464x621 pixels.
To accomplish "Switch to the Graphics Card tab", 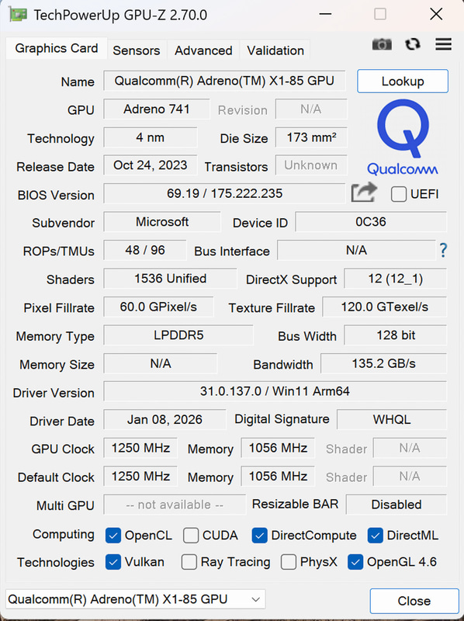I will 56,48.
